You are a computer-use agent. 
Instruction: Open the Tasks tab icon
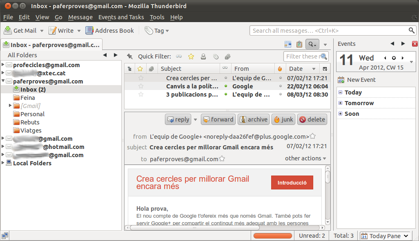[299, 44]
